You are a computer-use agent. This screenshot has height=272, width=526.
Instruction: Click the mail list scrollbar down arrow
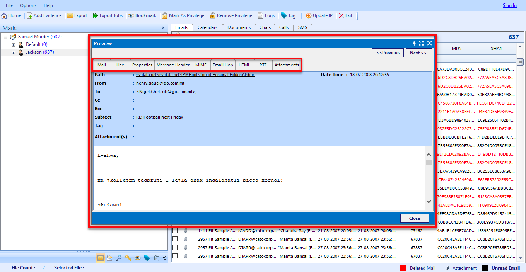(x=521, y=258)
